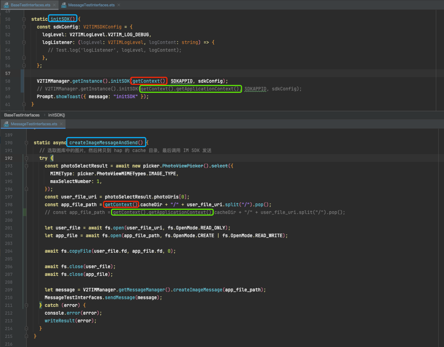Collapse the initSDK method at line 50
This screenshot has width=444, height=347.
click(x=24, y=19)
